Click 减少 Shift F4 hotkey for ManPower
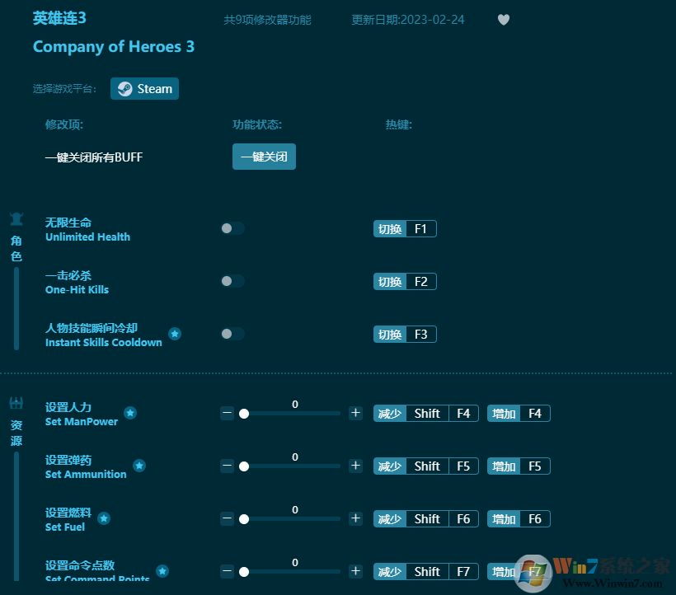This screenshot has height=595, width=676. pyautogui.click(x=426, y=413)
